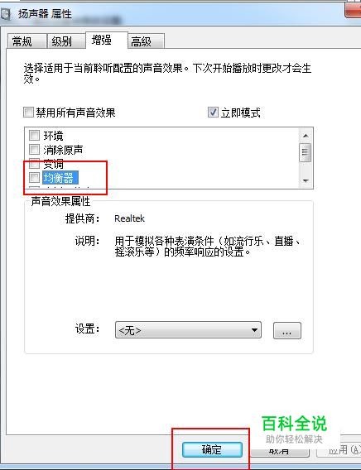Click the speaker icon in the title bar

[5, 14]
